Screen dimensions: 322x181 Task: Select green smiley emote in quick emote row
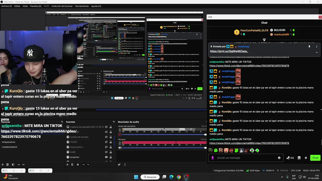click(x=216, y=150)
